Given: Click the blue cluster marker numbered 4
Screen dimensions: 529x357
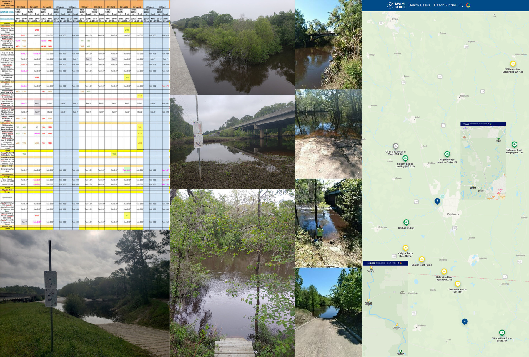Looking at the screenshot, I should pyautogui.click(x=465, y=322).
